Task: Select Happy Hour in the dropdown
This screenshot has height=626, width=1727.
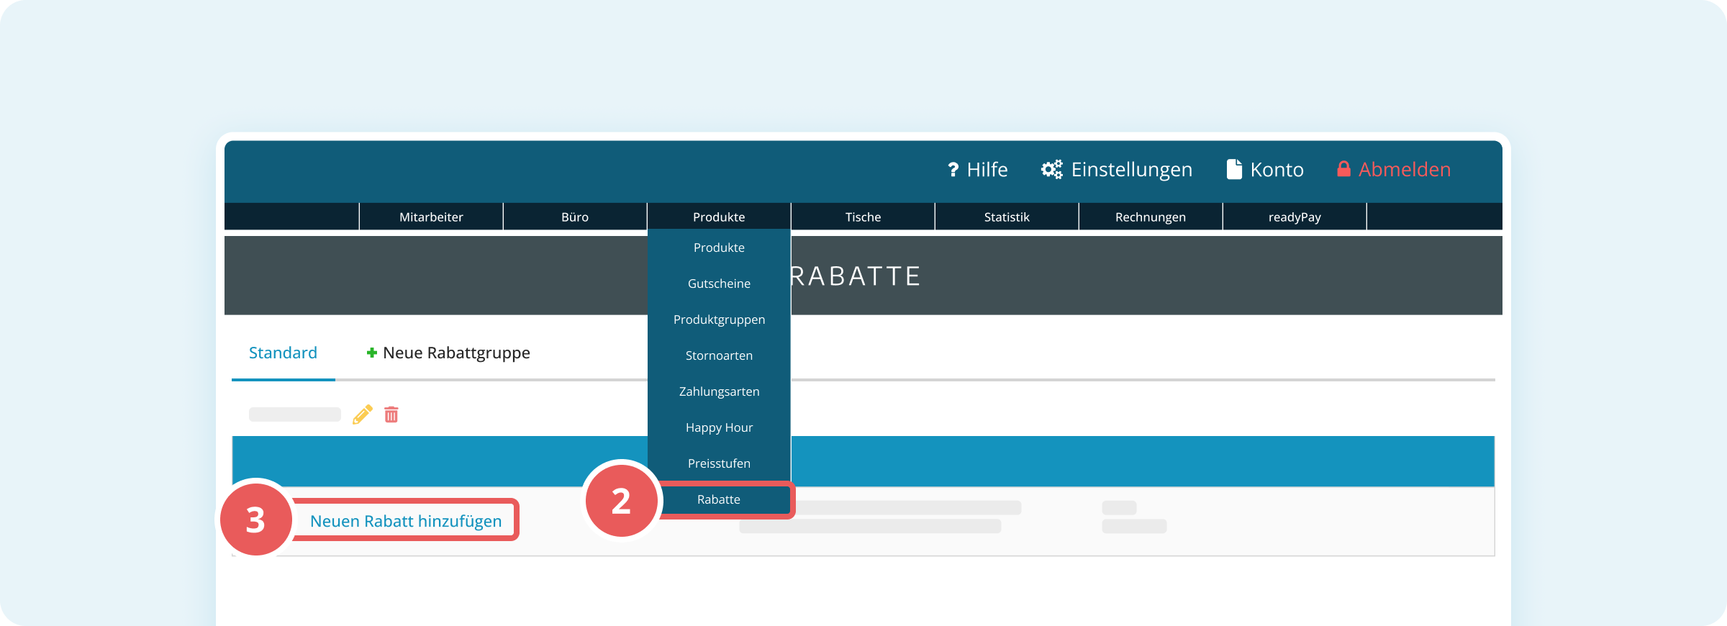Action: [719, 427]
